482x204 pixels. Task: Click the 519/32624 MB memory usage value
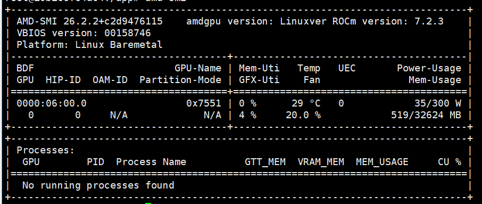[x=426, y=115]
